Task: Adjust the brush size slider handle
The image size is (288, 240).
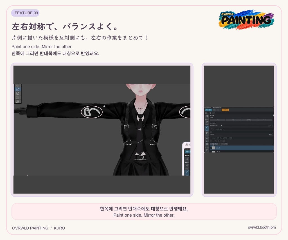Action: click(222, 125)
